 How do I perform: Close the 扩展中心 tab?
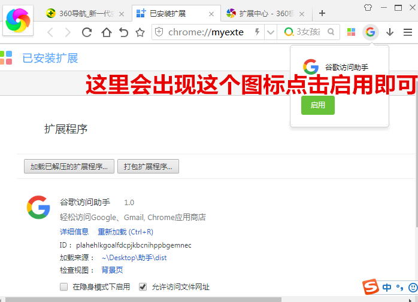tap(302, 14)
